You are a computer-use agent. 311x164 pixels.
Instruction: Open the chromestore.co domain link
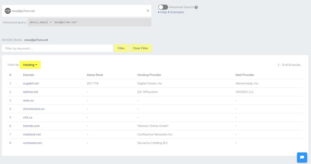[x=34, y=109]
